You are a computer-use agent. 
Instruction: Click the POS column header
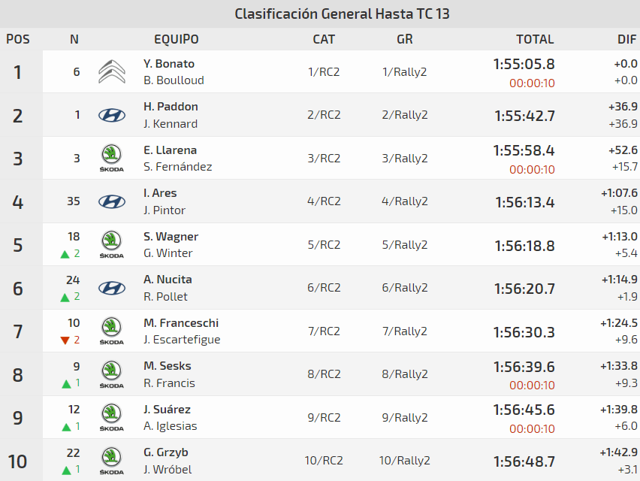click(18, 39)
